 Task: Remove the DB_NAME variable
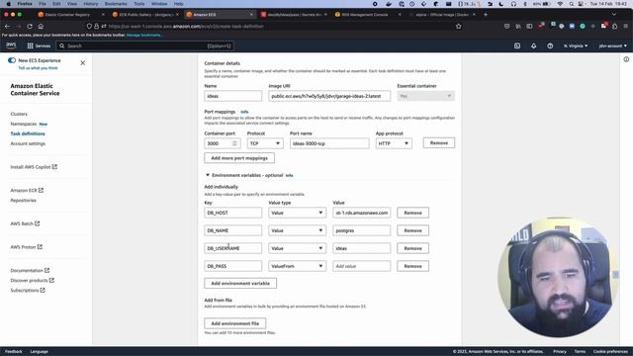412,230
